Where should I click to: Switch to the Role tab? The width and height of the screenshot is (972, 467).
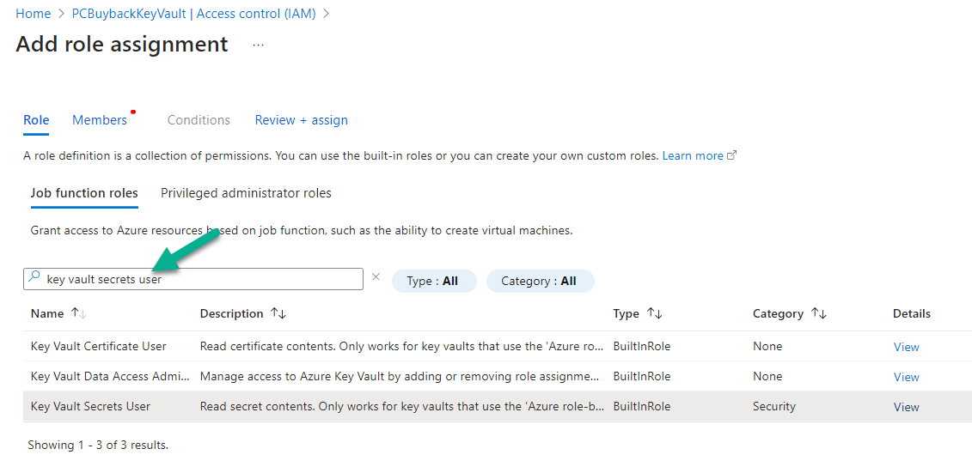(x=36, y=119)
